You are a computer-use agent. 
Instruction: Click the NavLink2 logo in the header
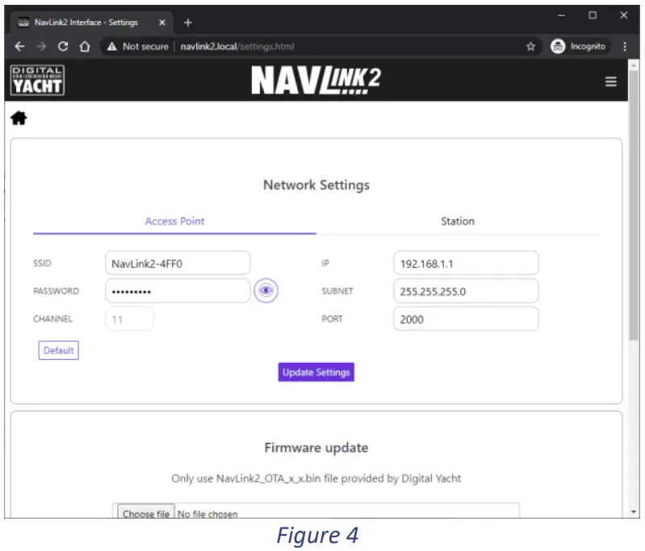tap(316, 80)
